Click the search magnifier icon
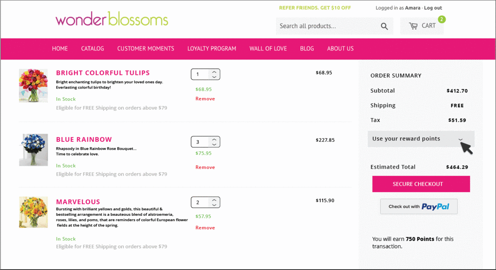The width and height of the screenshot is (496, 270). (x=384, y=26)
